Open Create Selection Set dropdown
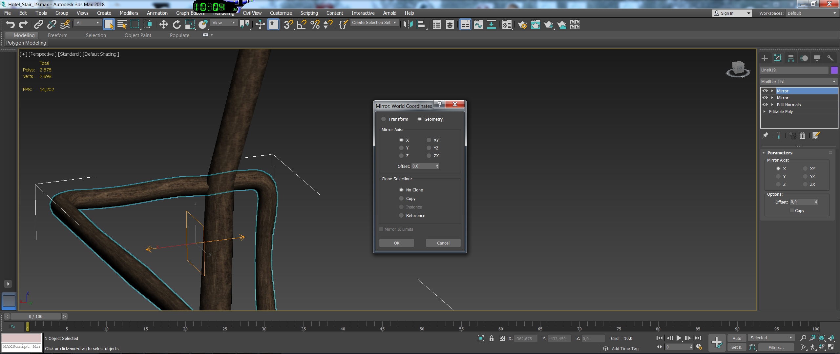This screenshot has height=354, width=840. tap(374, 23)
